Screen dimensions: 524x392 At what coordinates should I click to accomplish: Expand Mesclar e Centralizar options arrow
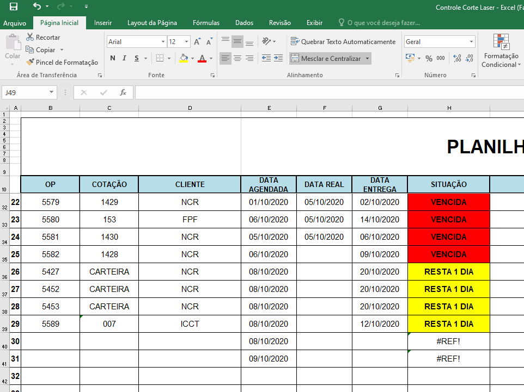click(x=367, y=58)
